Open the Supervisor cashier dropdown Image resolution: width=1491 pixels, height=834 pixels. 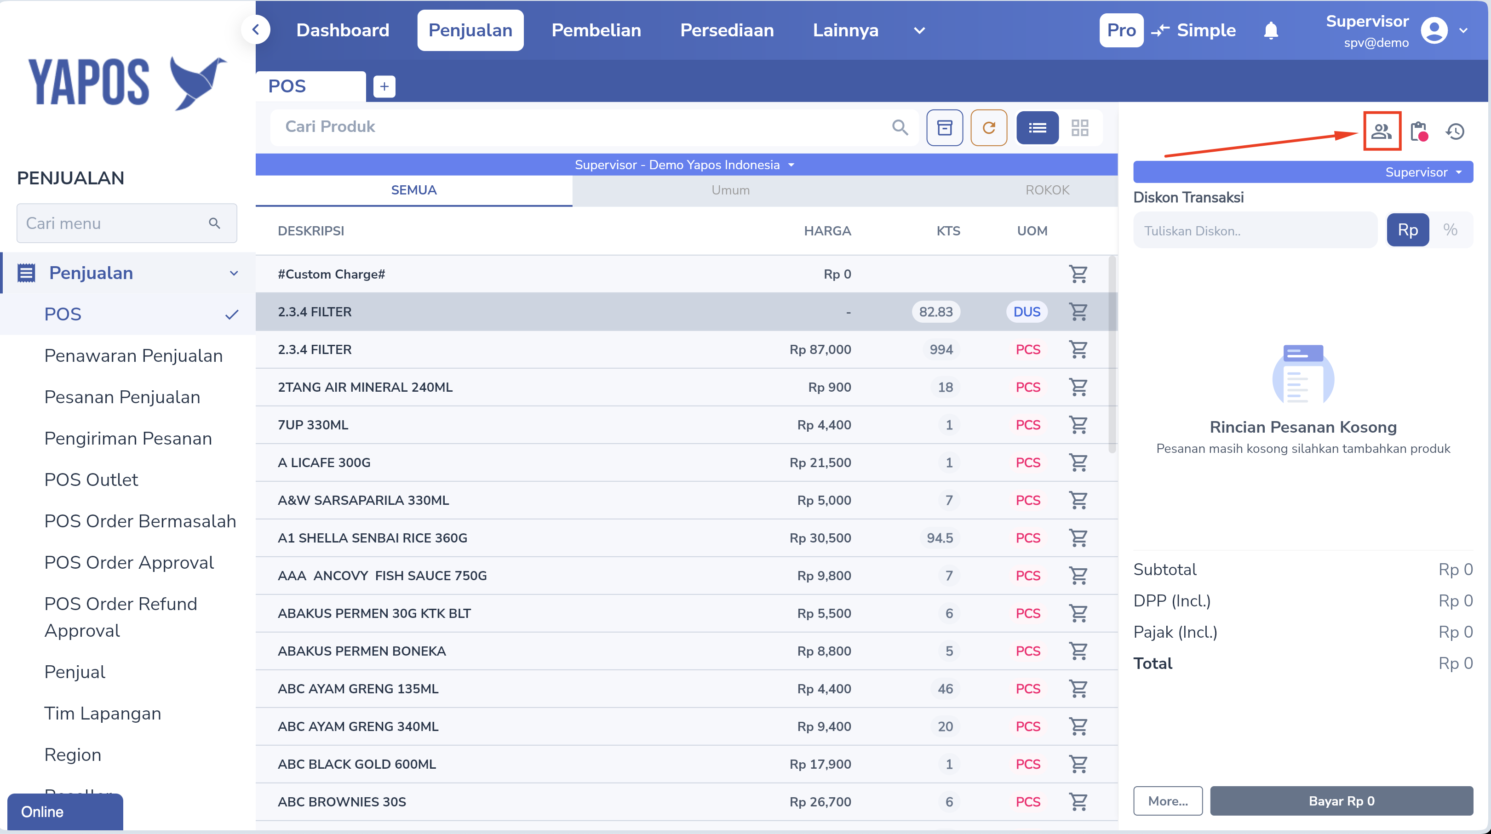[1302, 172]
